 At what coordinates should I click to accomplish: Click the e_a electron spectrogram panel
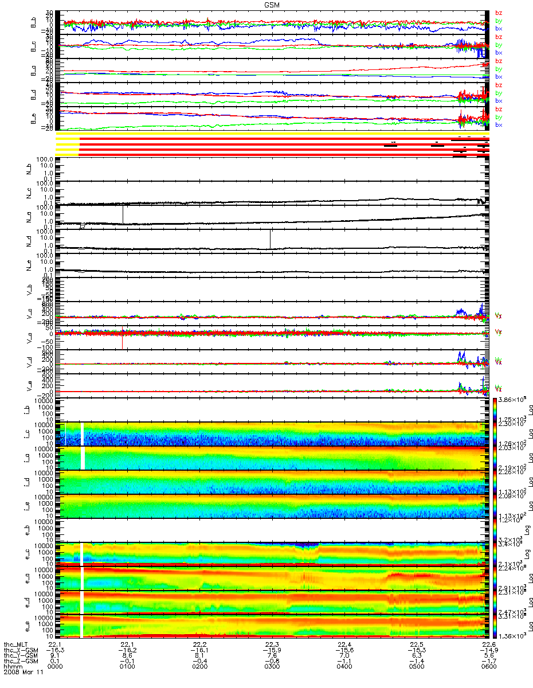(x=272, y=578)
